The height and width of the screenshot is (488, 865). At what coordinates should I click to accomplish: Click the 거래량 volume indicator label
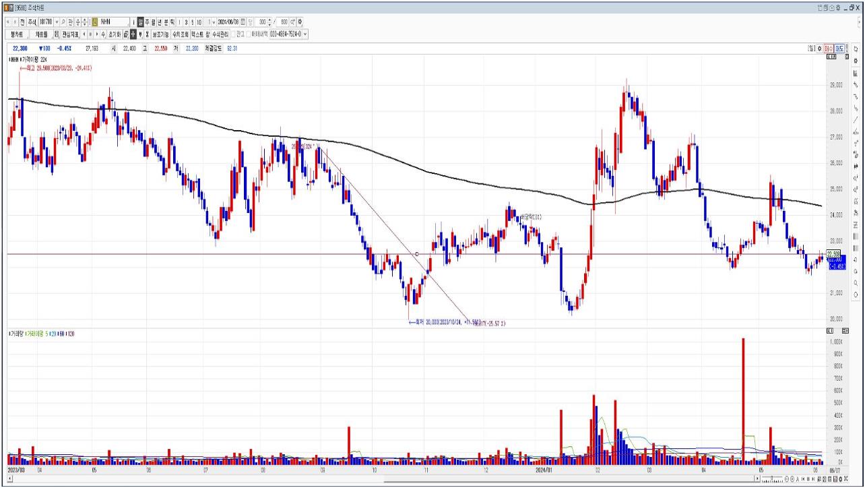[x=15, y=334]
